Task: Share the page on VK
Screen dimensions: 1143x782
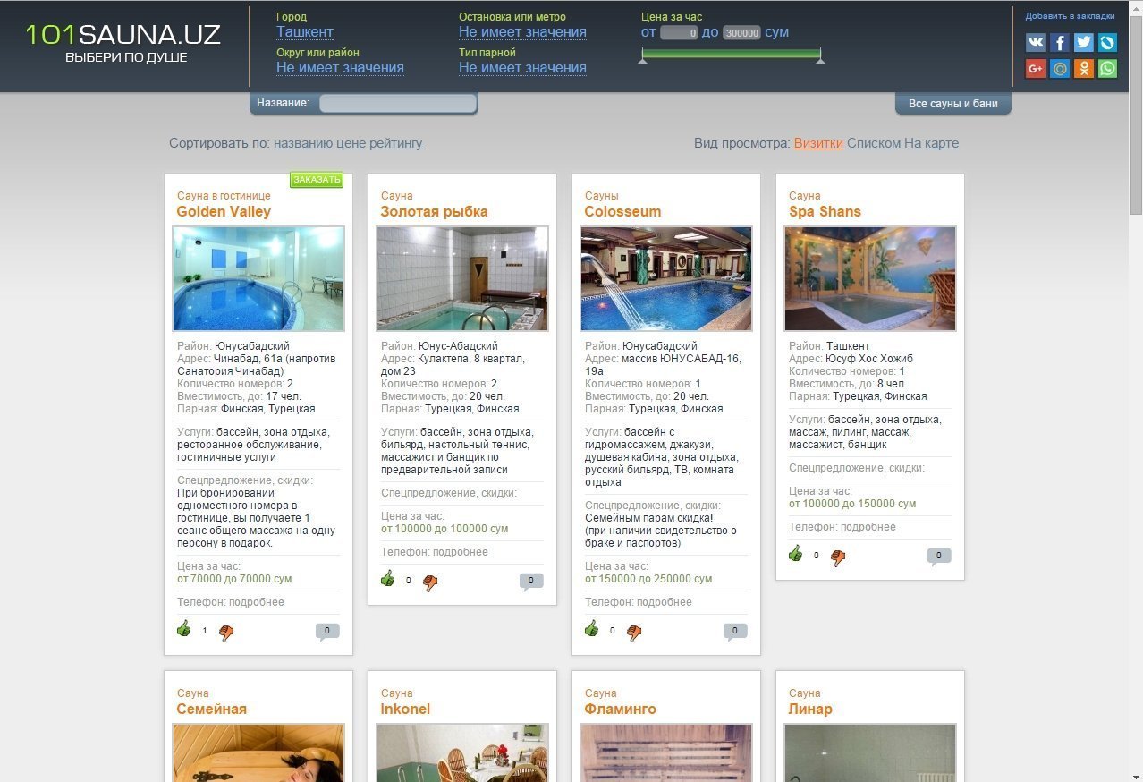Action: click(x=1036, y=42)
